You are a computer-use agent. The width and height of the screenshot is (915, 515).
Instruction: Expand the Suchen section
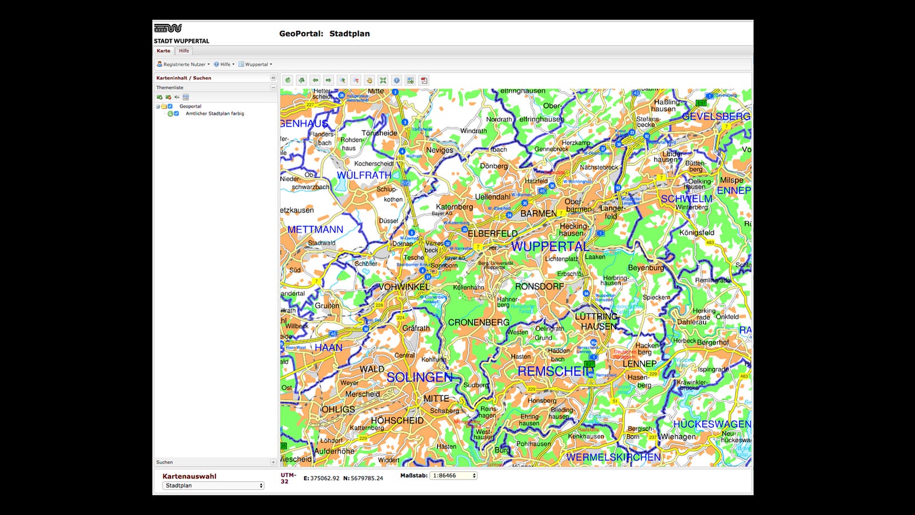point(273,462)
